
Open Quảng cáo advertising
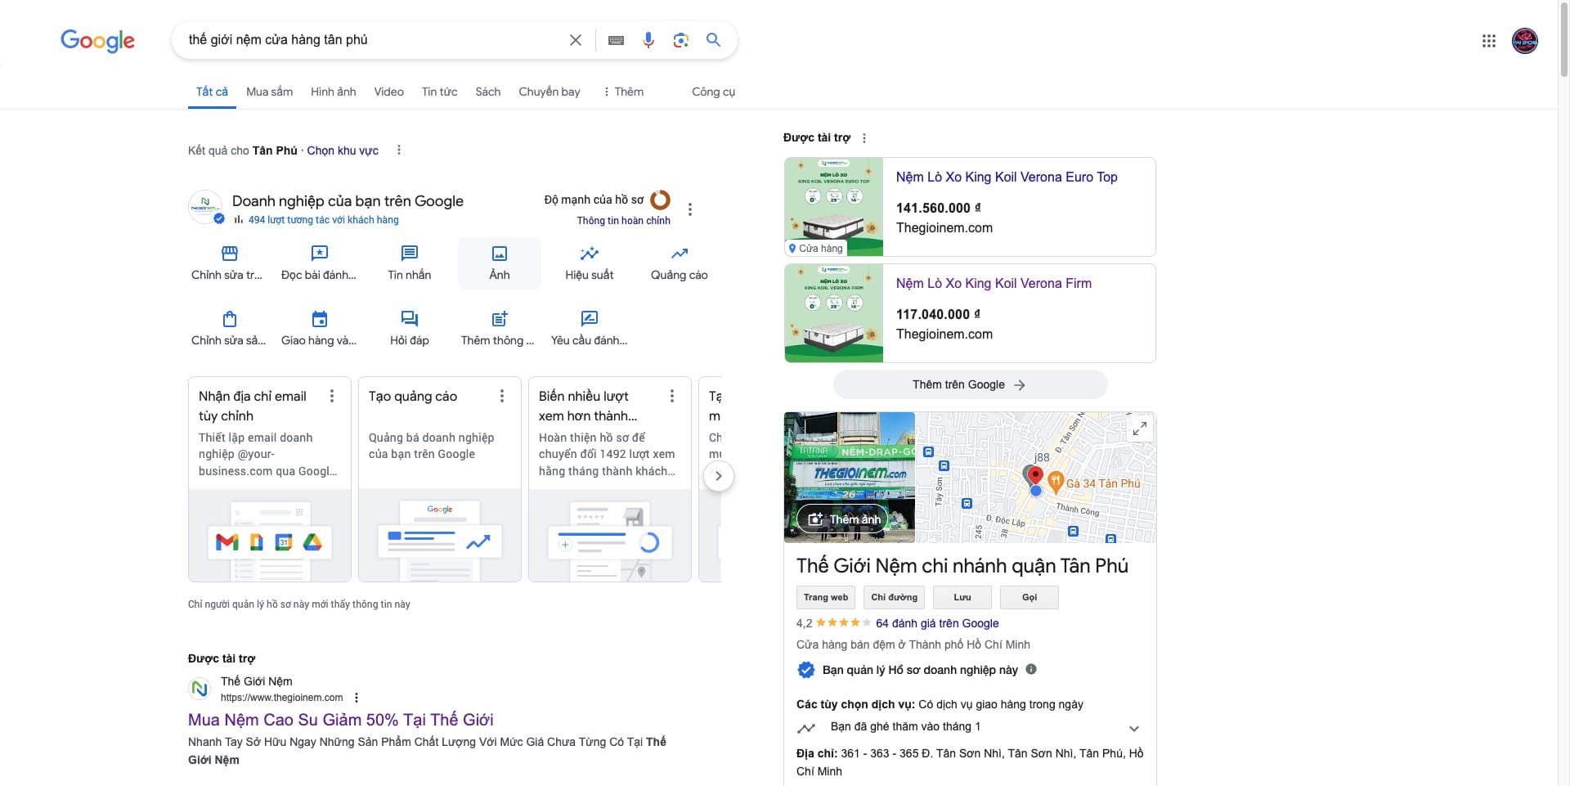click(x=680, y=263)
